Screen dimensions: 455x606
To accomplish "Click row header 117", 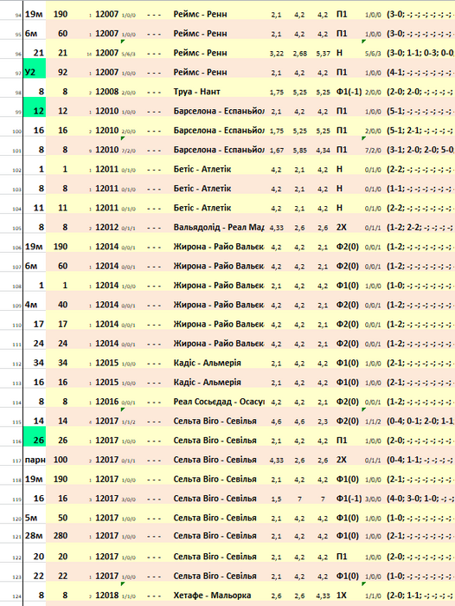I will click(x=17, y=461).
